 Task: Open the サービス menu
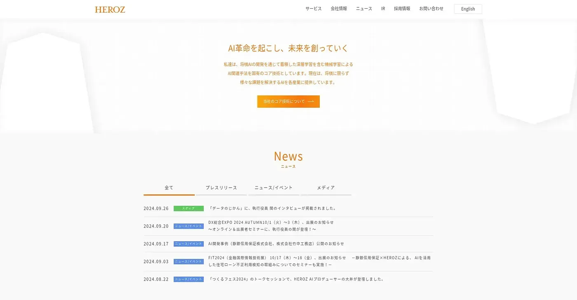click(313, 9)
